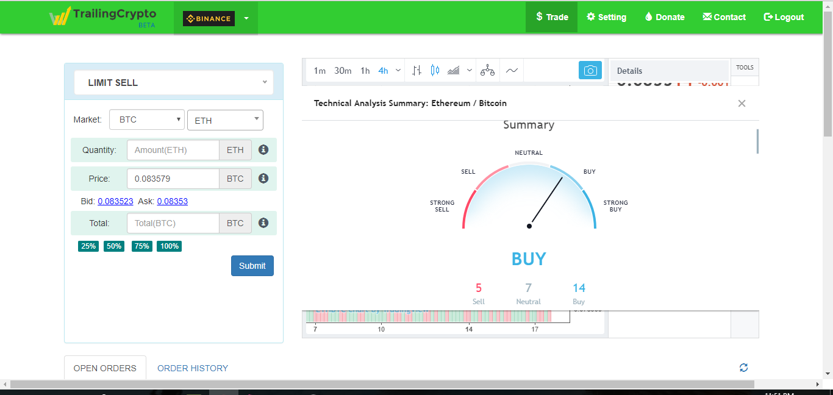This screenshot has height=395, width=833.
Task: Click the ETH unit label beside Quantity
Action: tap(235, 150)
